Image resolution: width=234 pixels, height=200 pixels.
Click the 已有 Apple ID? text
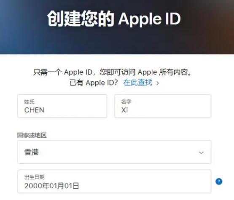[x=94, y=83]
